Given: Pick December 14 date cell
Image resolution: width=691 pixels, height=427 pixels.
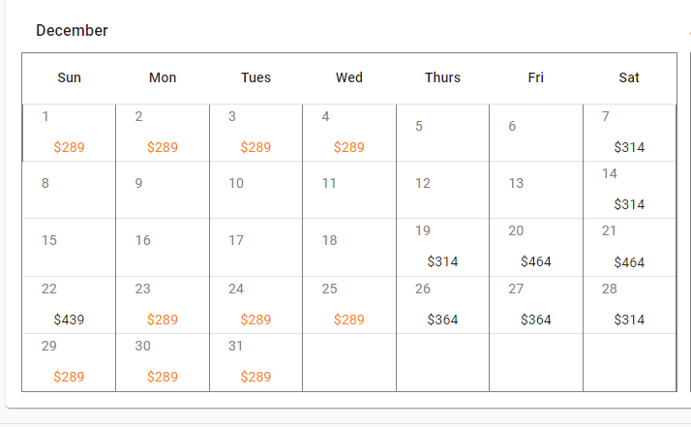Looking at the screenshot, I should (x=629, y=190).
